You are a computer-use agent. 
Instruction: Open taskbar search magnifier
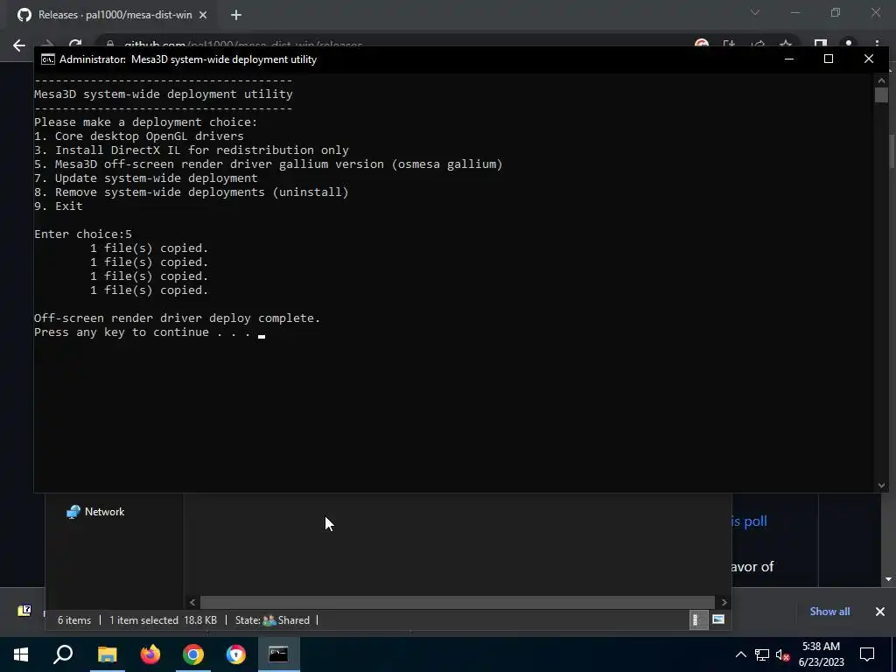pos(63,654)
